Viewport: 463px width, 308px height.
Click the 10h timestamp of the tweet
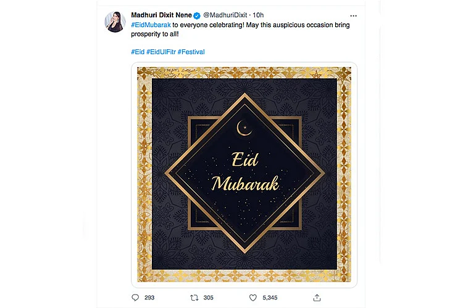coord(258,15)
